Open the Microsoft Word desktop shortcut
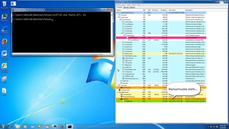Screen dimensions: 229x129 [x=4, y=55]
